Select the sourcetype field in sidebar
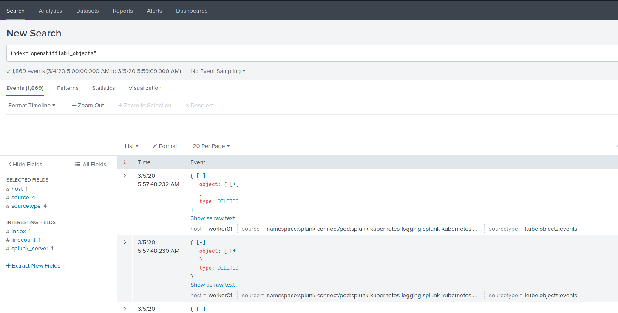The width and height of the screenshot is (618, 313). pos(26,206)
